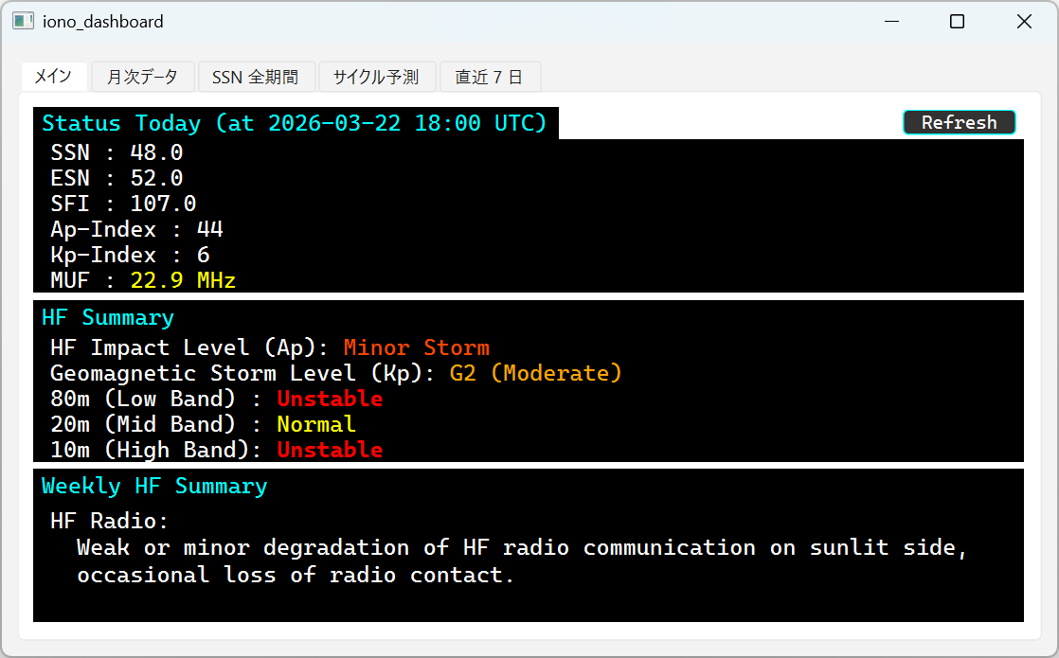Click the SFI 107.0 value line
The width and height of the screenshot is (1059, 658).
click(123, 204)
